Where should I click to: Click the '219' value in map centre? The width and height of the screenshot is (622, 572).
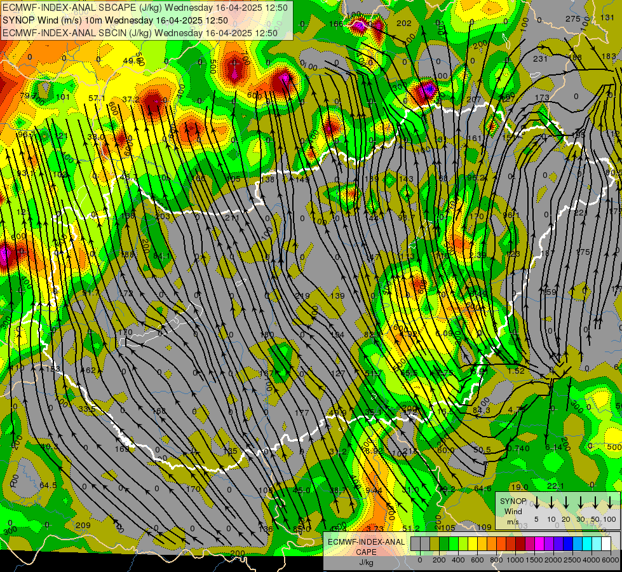pos(302,296)
